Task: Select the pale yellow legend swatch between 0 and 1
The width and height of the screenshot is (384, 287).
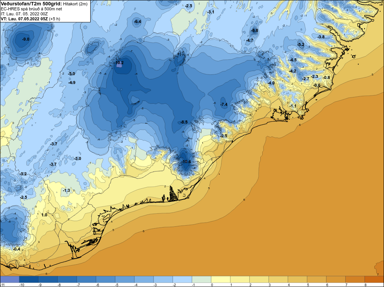Action: coord(221,279)
